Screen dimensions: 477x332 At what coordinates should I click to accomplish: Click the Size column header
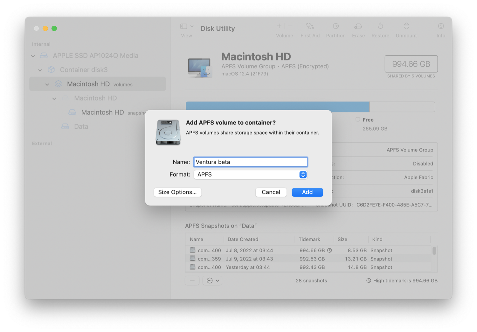coord(342,239)
